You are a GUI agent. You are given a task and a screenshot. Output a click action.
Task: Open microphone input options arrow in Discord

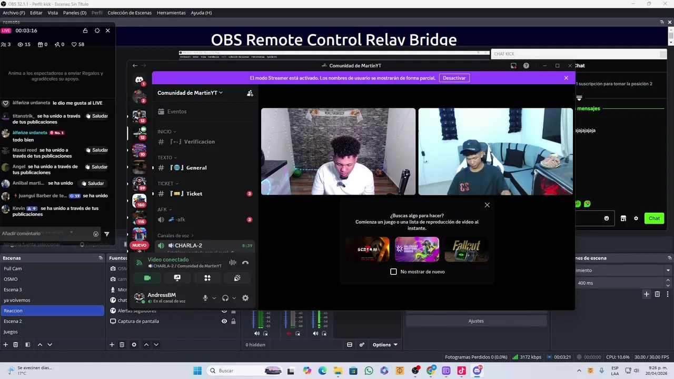pos(214,298)
